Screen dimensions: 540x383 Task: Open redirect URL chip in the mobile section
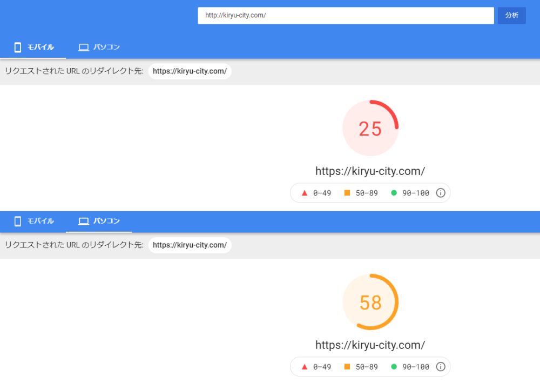pyautogui.click(x=190, y=71)
